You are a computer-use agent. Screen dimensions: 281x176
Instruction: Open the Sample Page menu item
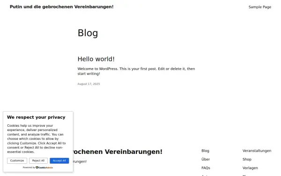tap(259, 7)
